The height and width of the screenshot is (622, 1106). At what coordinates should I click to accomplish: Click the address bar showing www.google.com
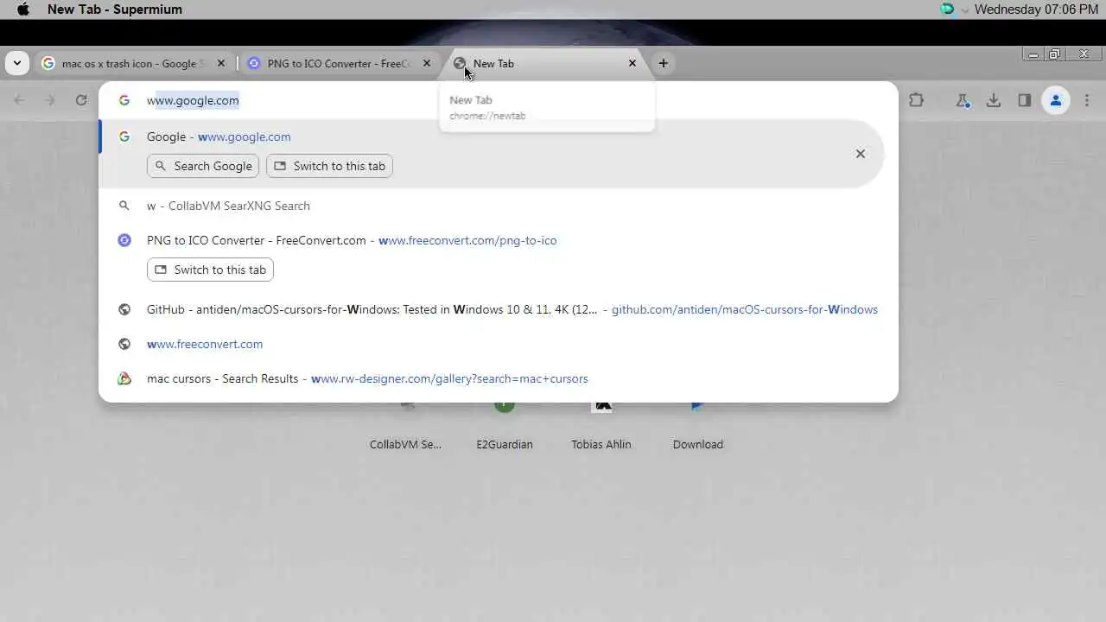pos(499,100)
